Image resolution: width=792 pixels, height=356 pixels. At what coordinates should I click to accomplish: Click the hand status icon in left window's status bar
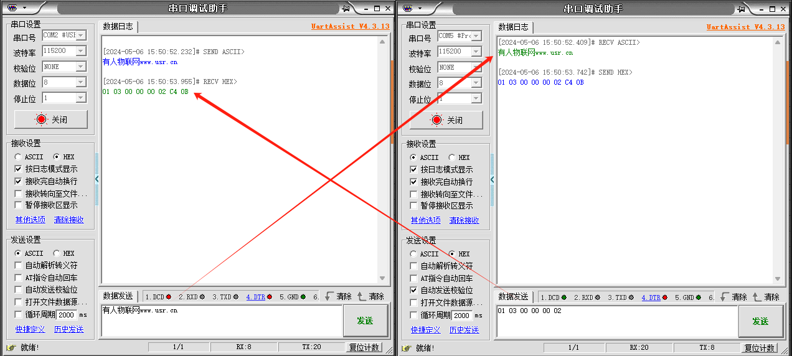pyautogui.click(x=11, y=347)
